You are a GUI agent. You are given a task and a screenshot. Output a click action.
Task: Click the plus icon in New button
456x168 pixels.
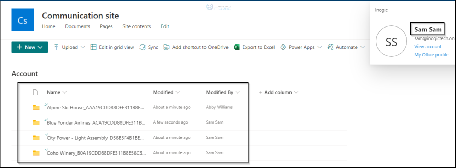pyautogui.click(x=19, y=47)
